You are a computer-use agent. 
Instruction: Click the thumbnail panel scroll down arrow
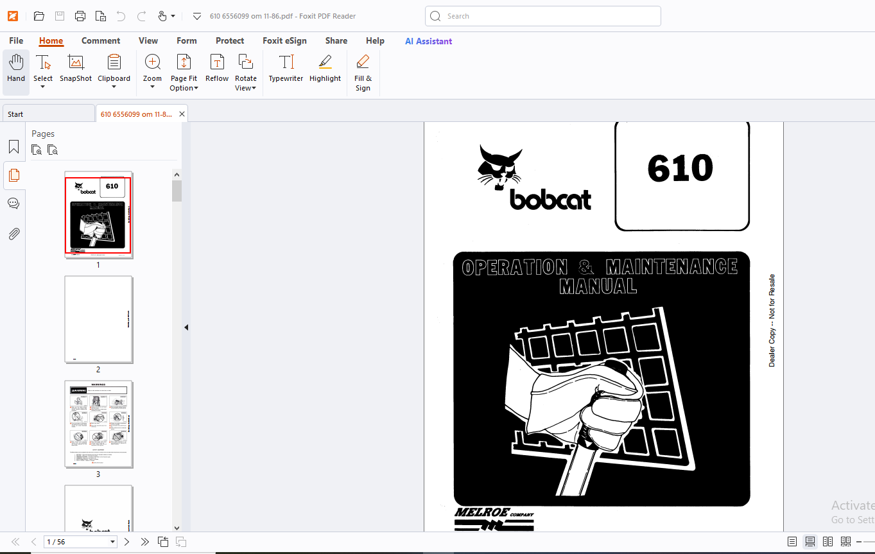[x=177, y=527]
